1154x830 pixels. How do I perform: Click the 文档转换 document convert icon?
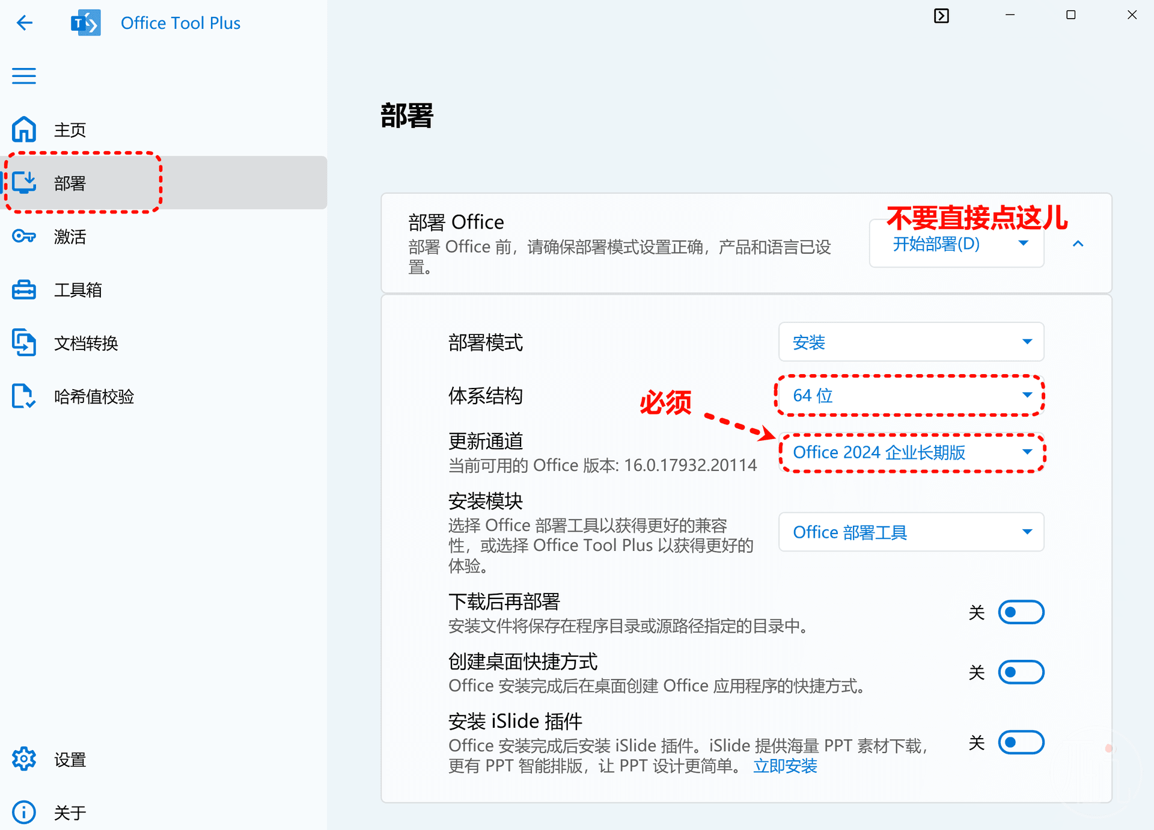pyautogui.click(x=24, y=343)
